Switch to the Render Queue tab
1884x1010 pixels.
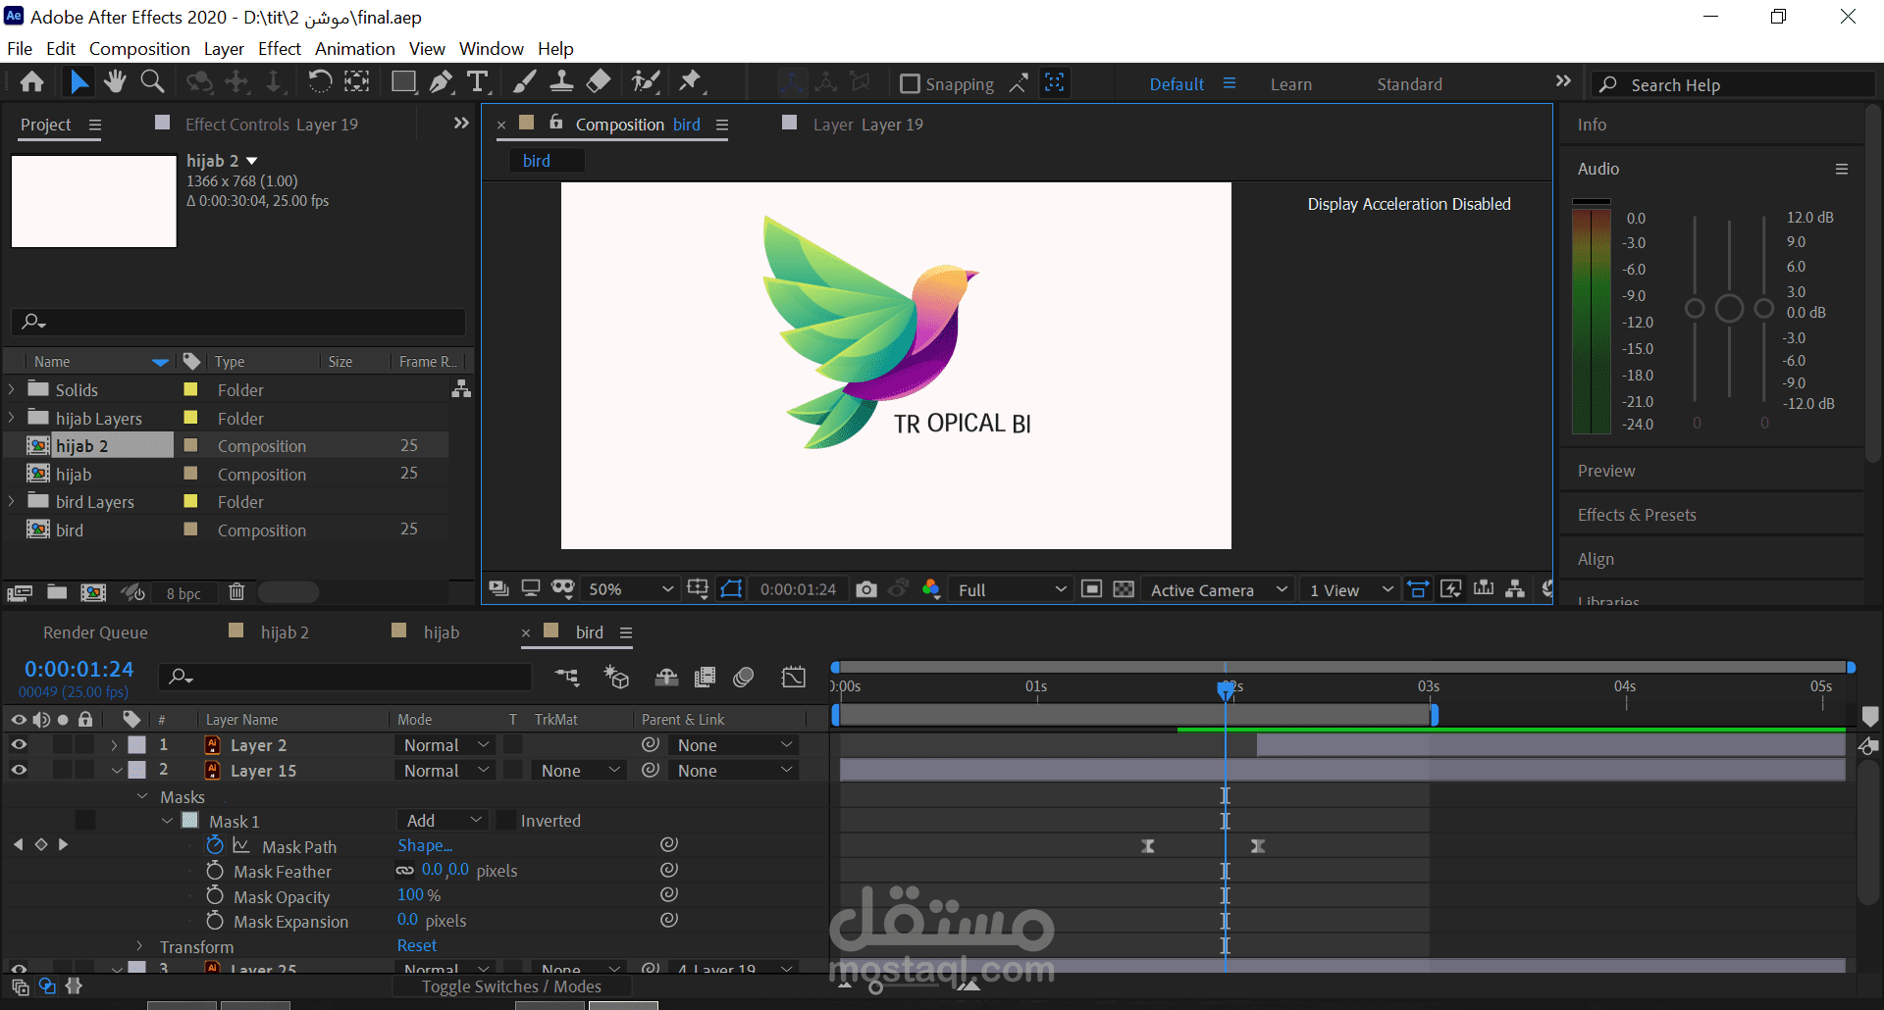click(x=95, y=632)
